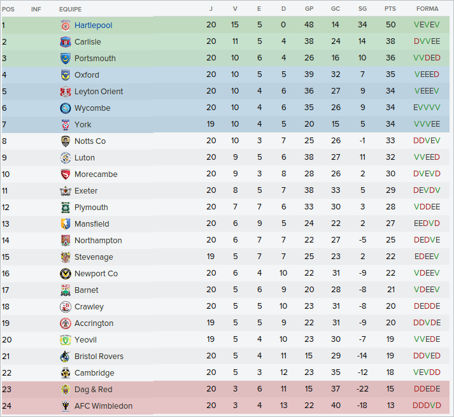Open the Leyton Orient team link

click(x=99, y=92)
